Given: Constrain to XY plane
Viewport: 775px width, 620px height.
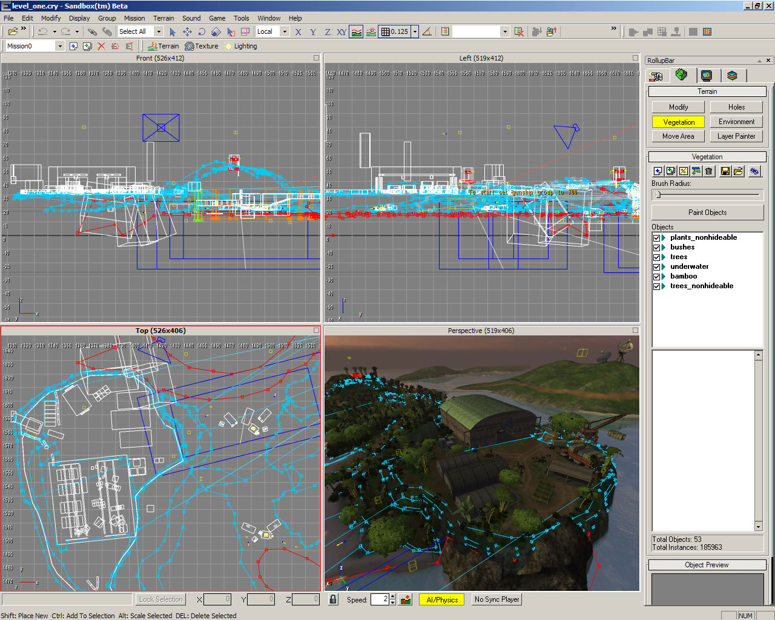Looking at the screenshot, I should pyautogui.click(x=341, y=31).
